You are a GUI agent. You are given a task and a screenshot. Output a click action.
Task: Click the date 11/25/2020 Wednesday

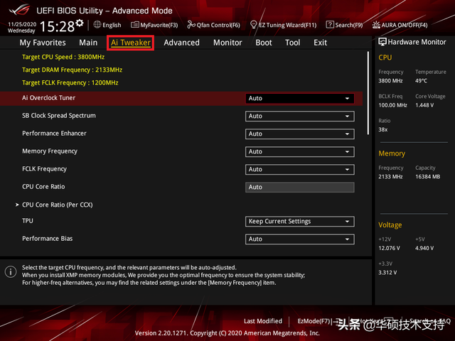(x=22, y=28)
